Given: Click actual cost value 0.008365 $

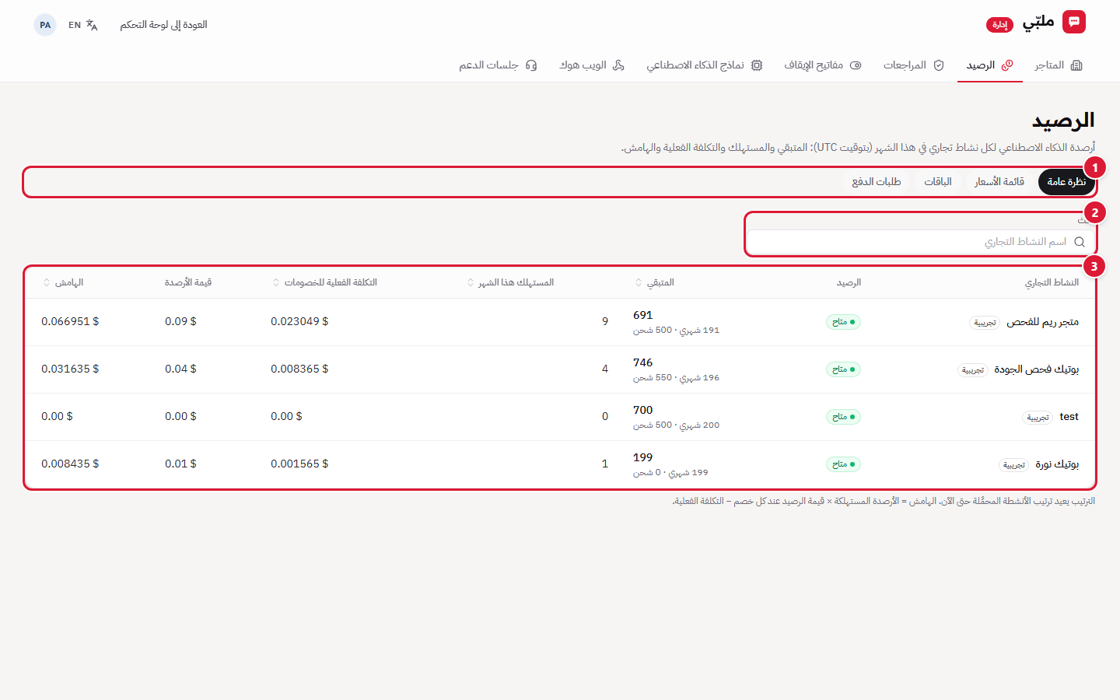Looking at the screenshot, I should (x=299, y=369).
